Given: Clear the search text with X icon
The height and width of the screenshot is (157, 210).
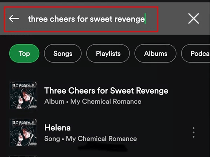Looking at the screenshot, I should pyautogui.click(x=193, y=19).
